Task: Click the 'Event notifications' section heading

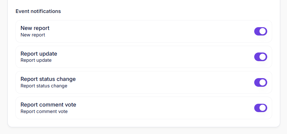Action: click(x=38, y=11)
